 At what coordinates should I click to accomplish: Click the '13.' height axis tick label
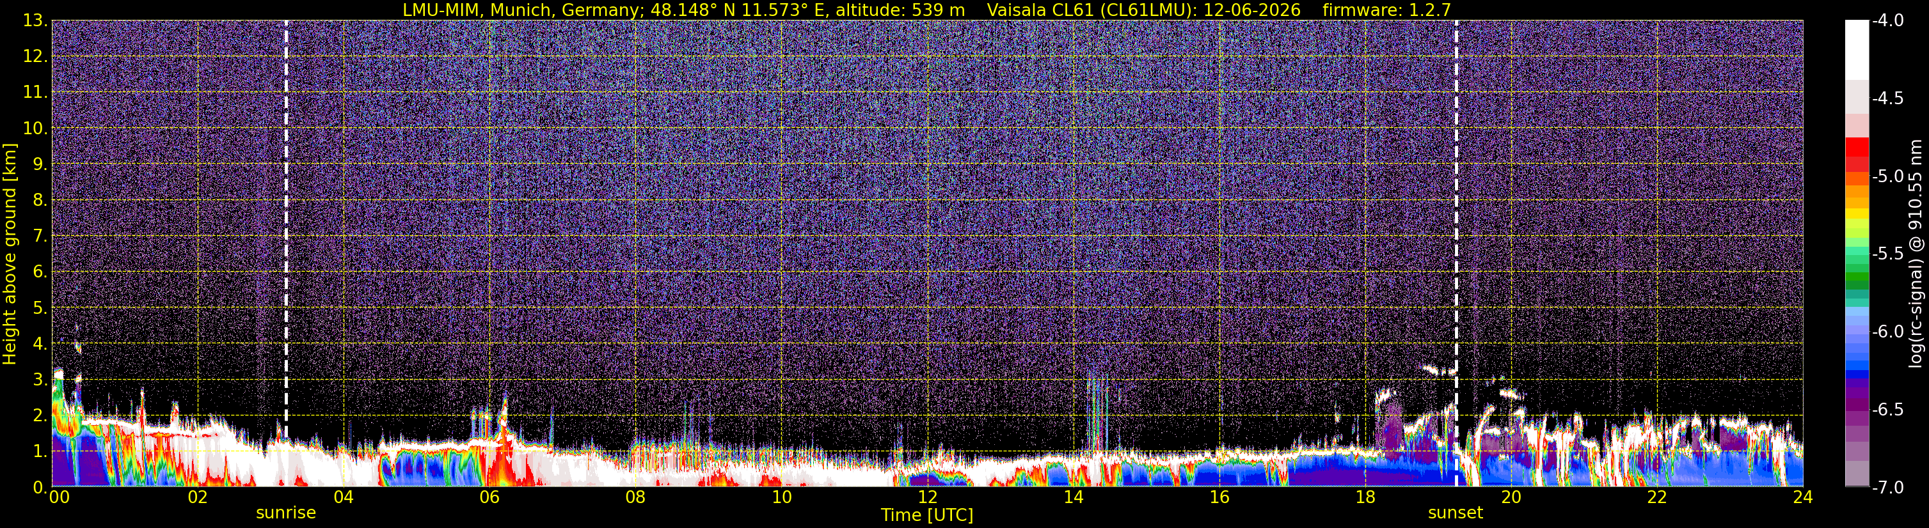(35, 20)
